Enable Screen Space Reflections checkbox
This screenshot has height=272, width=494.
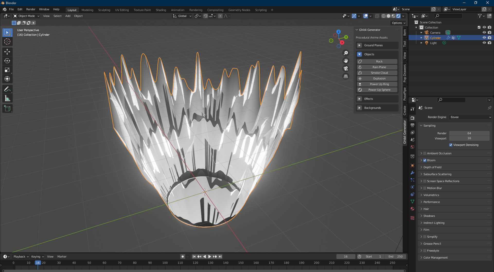click(425, 181)
